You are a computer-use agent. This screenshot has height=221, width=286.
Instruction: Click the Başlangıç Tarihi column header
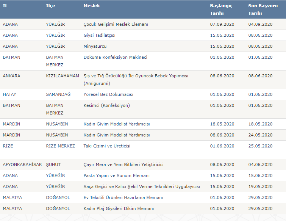coord(221,9)
